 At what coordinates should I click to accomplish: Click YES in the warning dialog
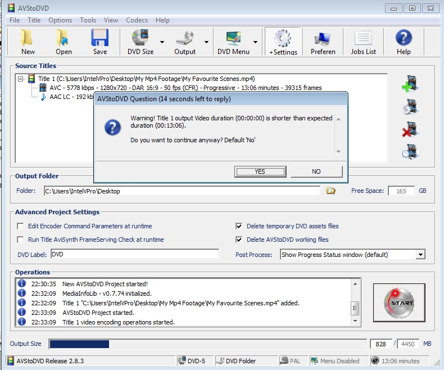pyautogui.click(x=260, y=172)
